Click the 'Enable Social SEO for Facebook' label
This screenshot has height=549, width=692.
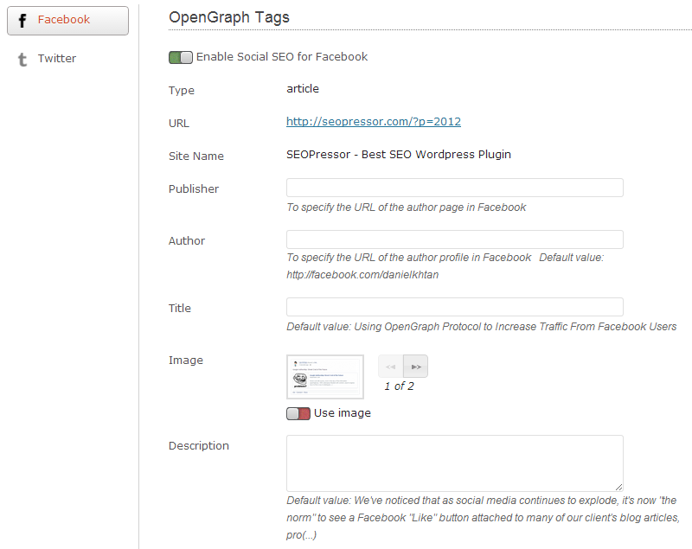[282, 57]
